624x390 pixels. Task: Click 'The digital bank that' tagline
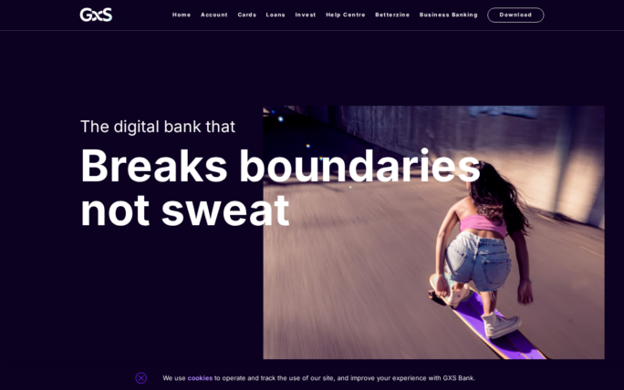pos(158,127)
